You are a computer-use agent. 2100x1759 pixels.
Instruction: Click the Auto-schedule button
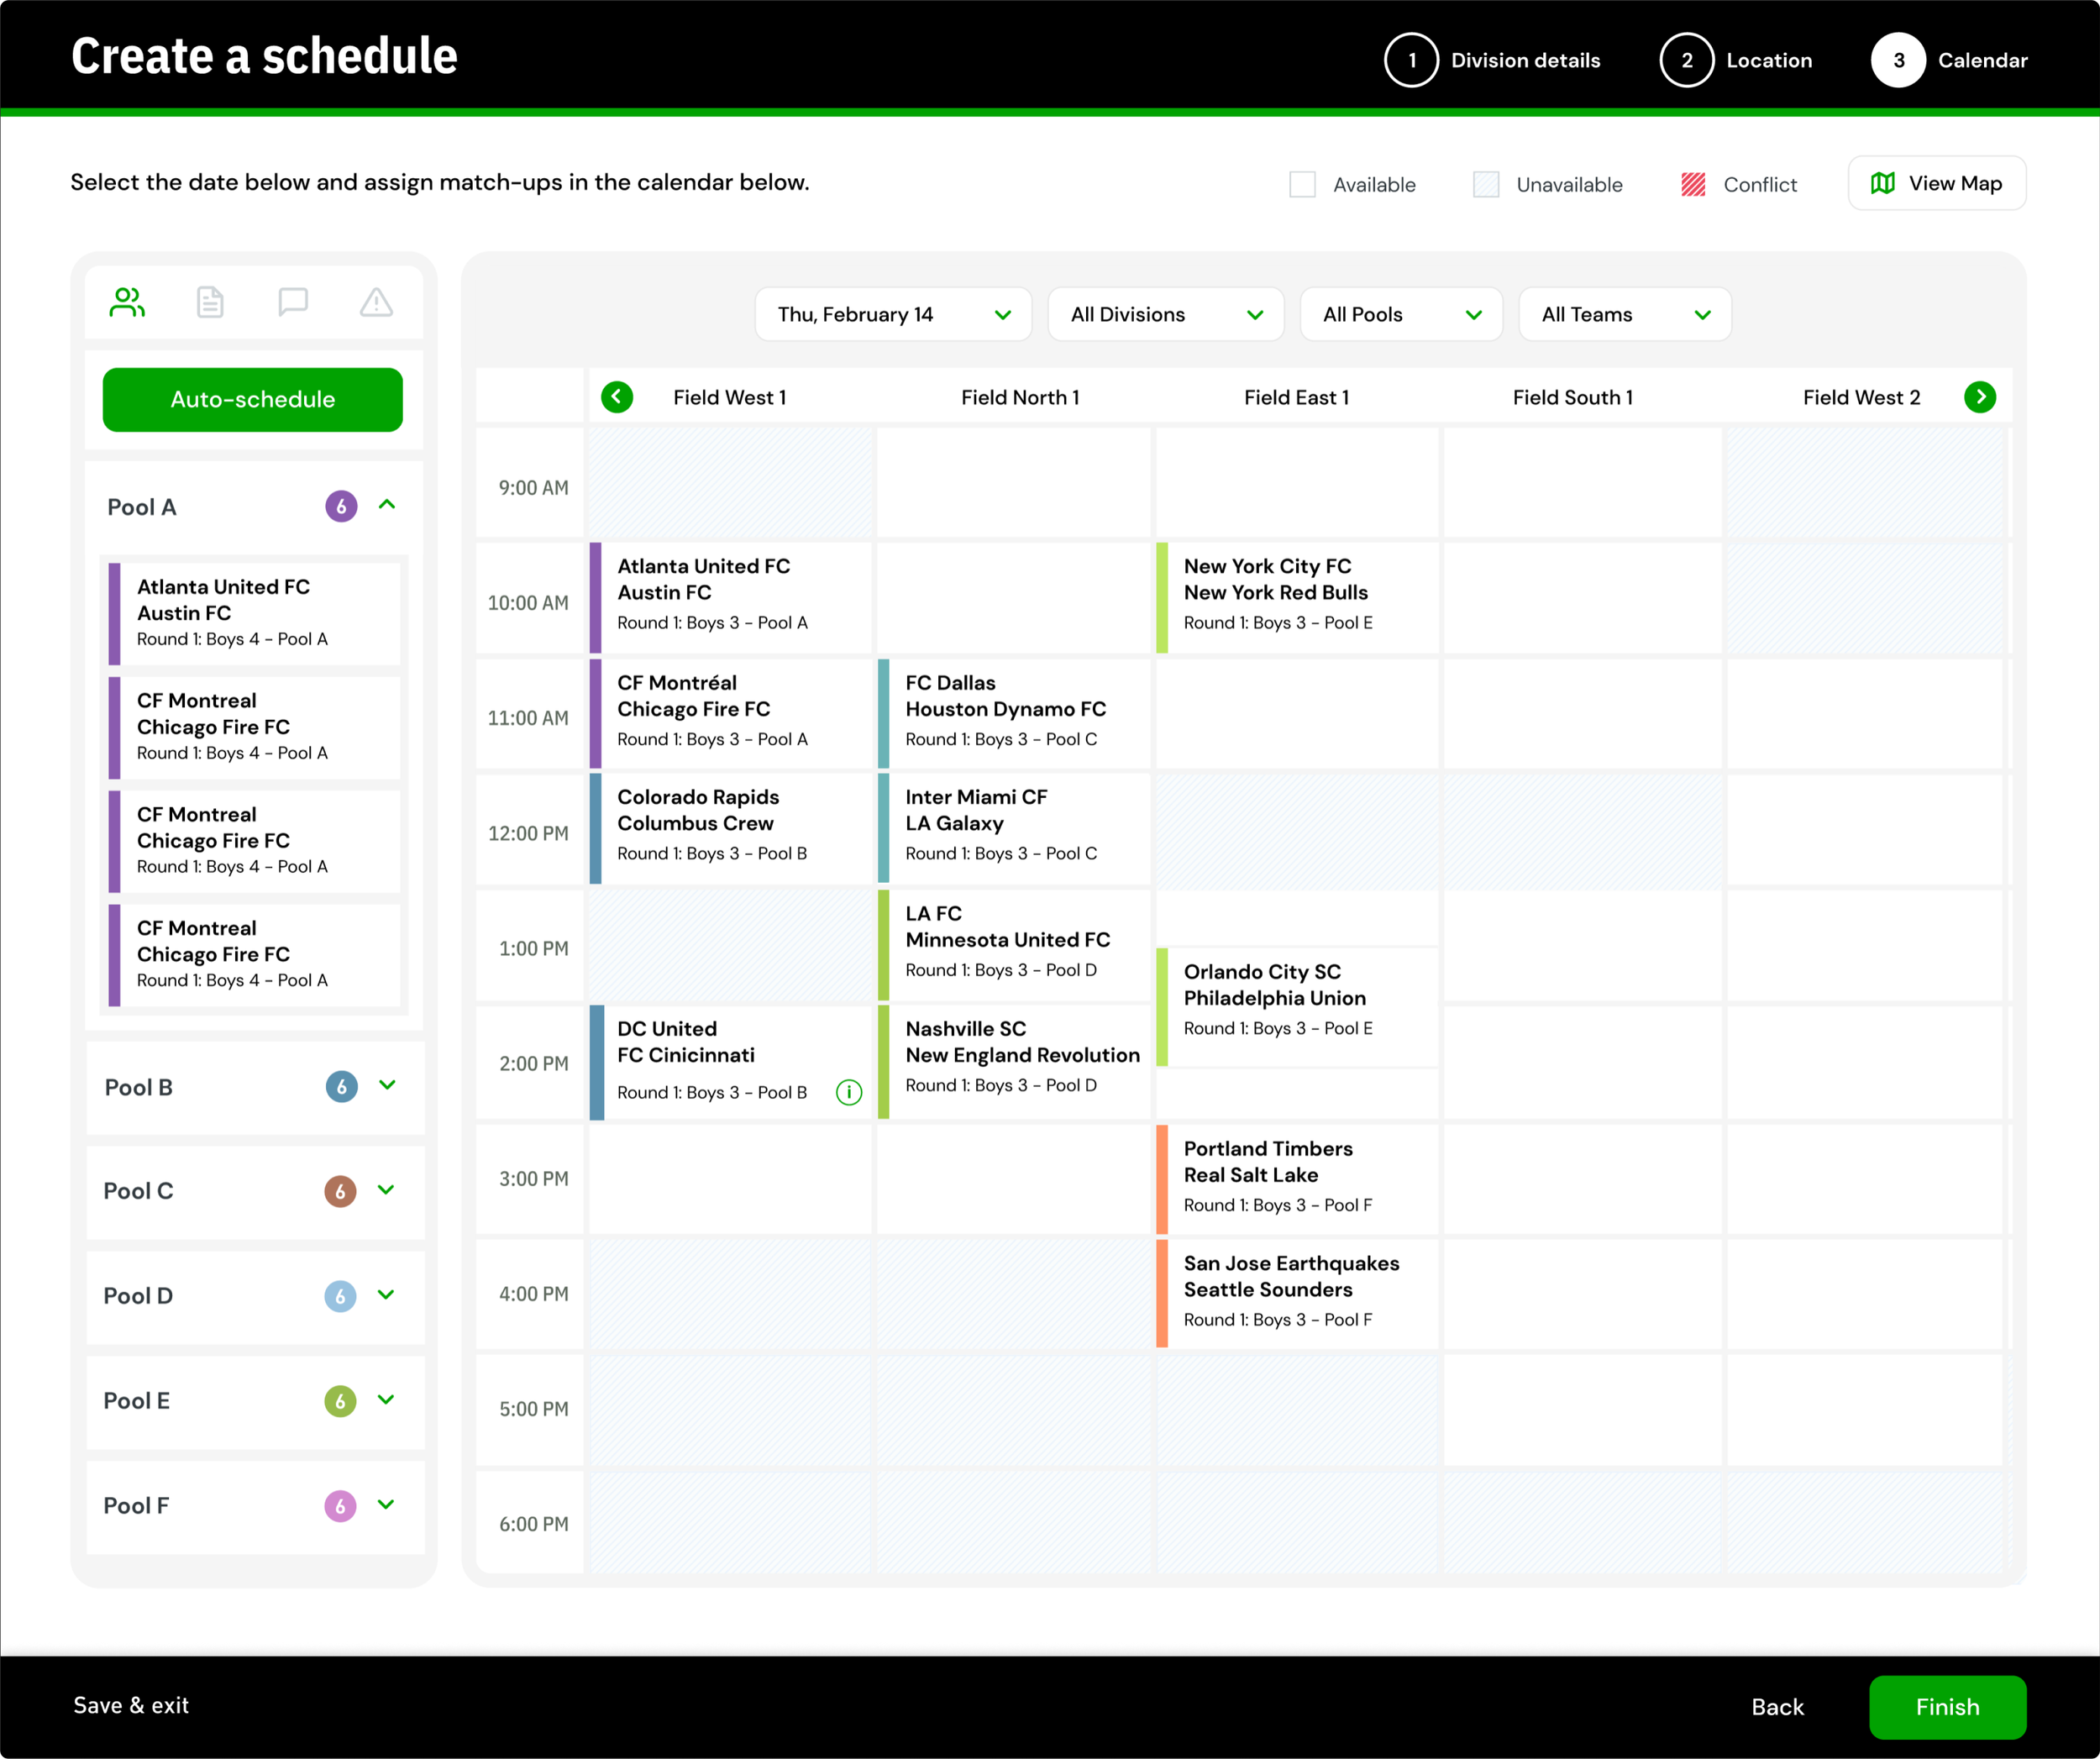coord(252,400)
